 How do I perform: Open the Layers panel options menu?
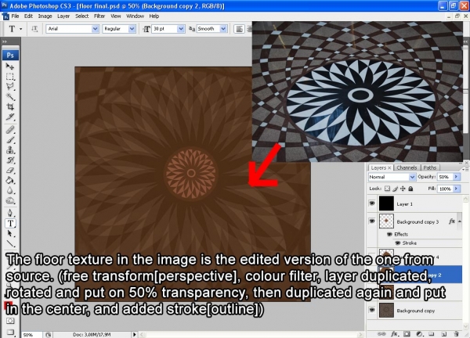(466, 169)
